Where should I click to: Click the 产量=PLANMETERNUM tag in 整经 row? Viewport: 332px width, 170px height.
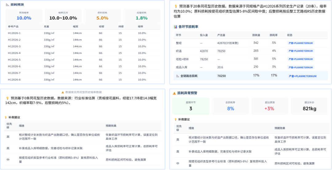(x=301, y=43)
